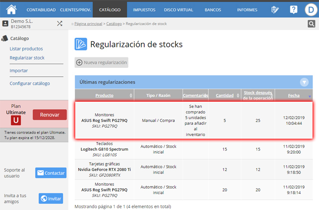The image size is (319, 210).
Task: Sort by Stock después de la operación header
Action: click(x=258, y=95)
